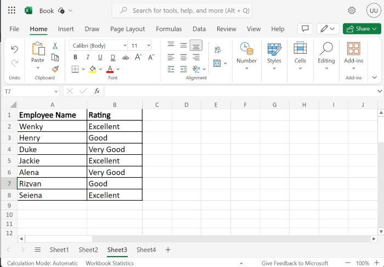
Task: Toggle bottom align button
Action: tap(196, 45)
